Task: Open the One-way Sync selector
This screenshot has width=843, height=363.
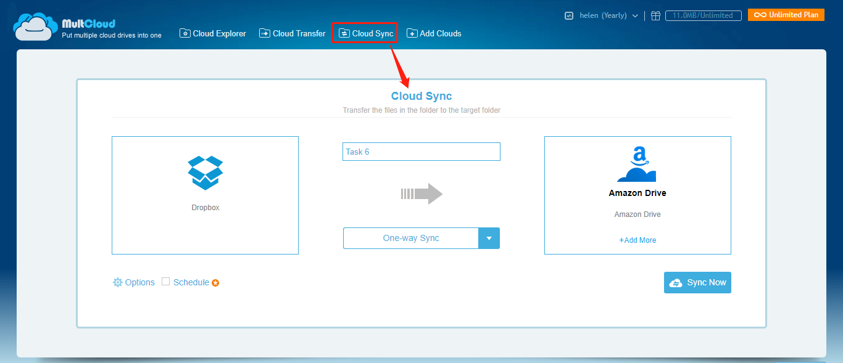Action: (411, 238)
